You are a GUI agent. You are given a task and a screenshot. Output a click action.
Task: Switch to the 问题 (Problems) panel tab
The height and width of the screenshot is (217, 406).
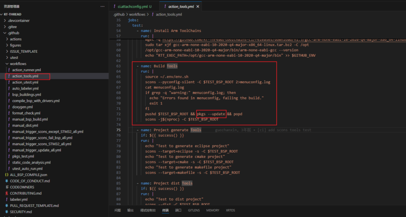(x=118, y=210)
